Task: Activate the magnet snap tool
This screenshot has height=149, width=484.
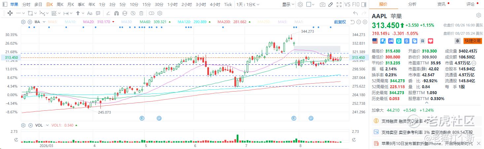Action: click(x=116, y=13)
